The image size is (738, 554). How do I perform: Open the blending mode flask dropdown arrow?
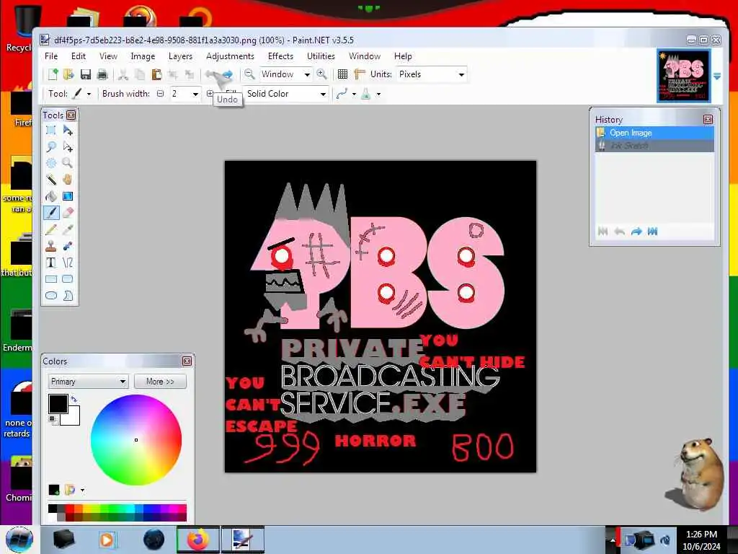tap(378, 94)
